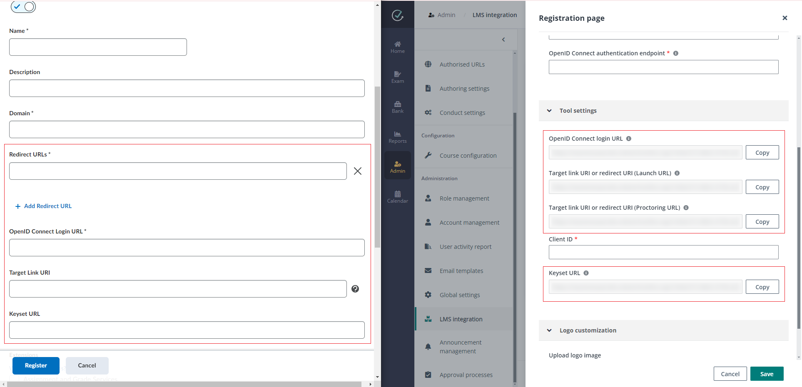
Task: Copy the Launch URL target link
Action: [x=762, y=187]
